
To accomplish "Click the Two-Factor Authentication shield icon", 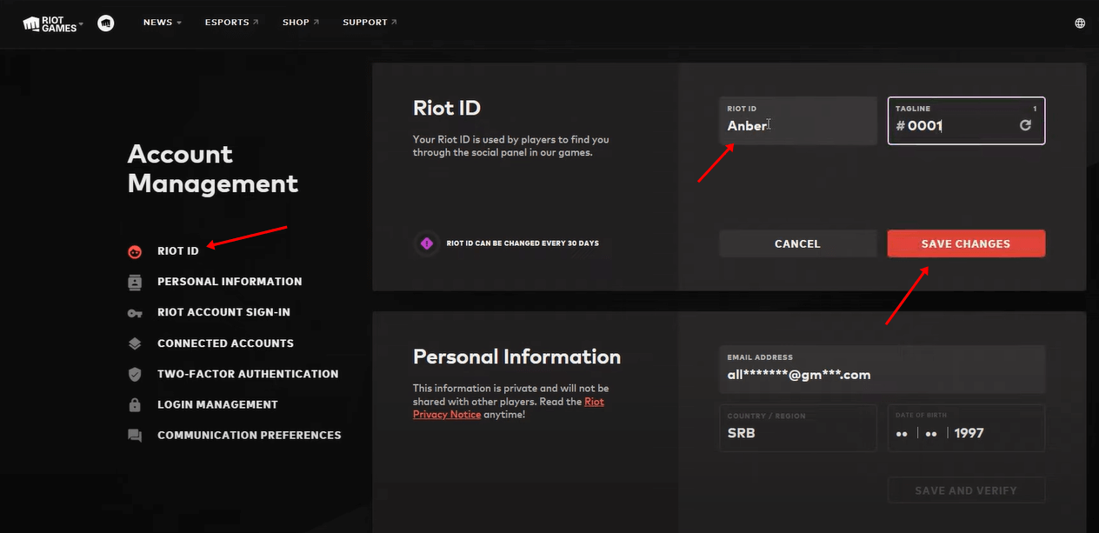I will (135, 374).
